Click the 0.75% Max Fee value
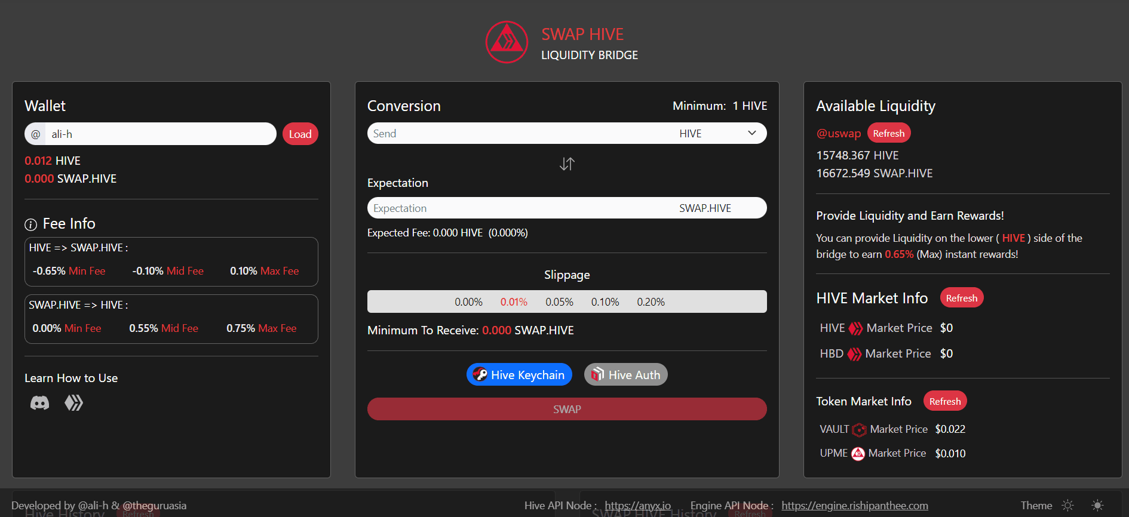This screenshot has height=517, width=1129. (261, 328)
